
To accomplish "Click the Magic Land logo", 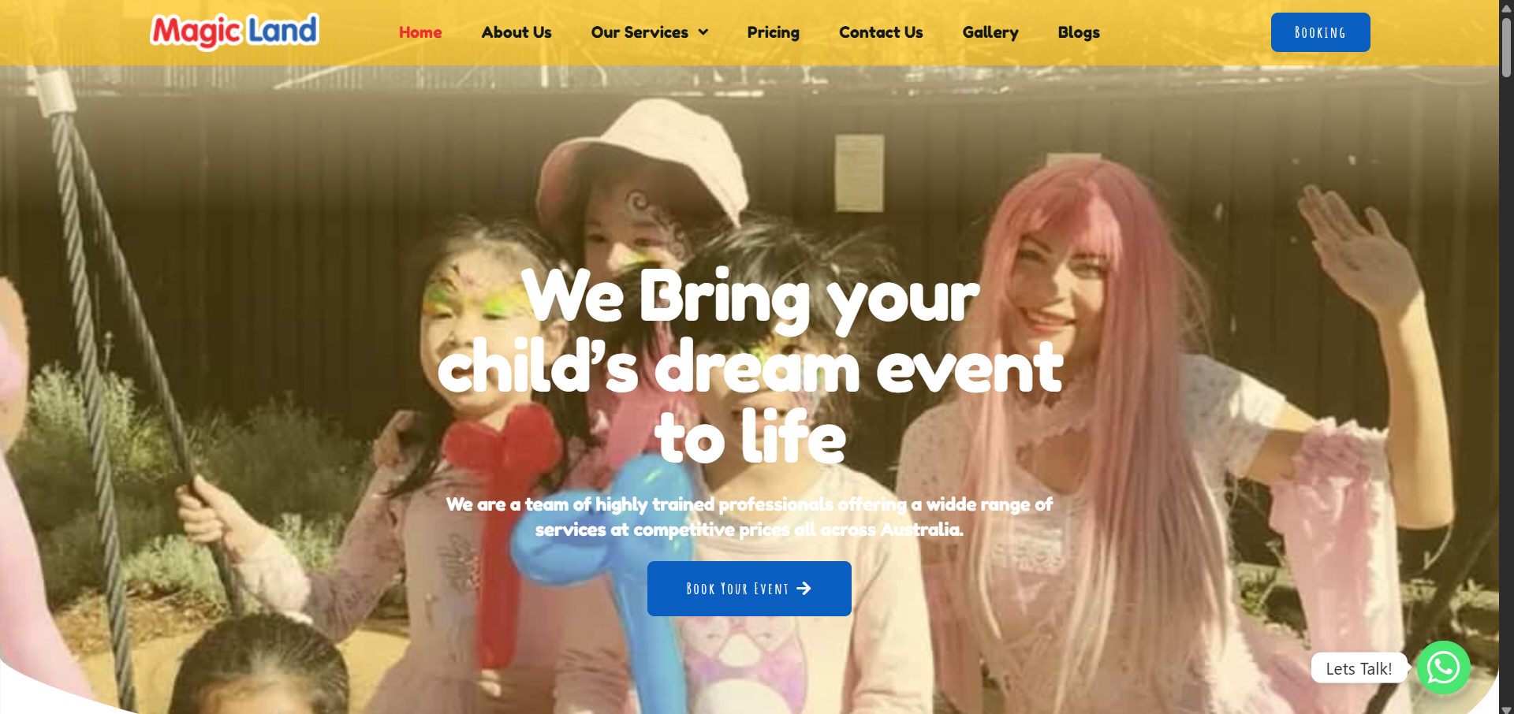I will 234,32.
